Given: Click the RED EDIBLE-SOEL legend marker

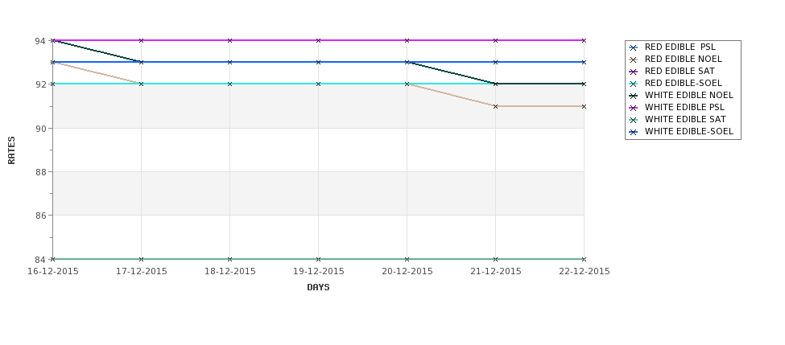Looking at the screenshot, I should (x=634, y=84).
